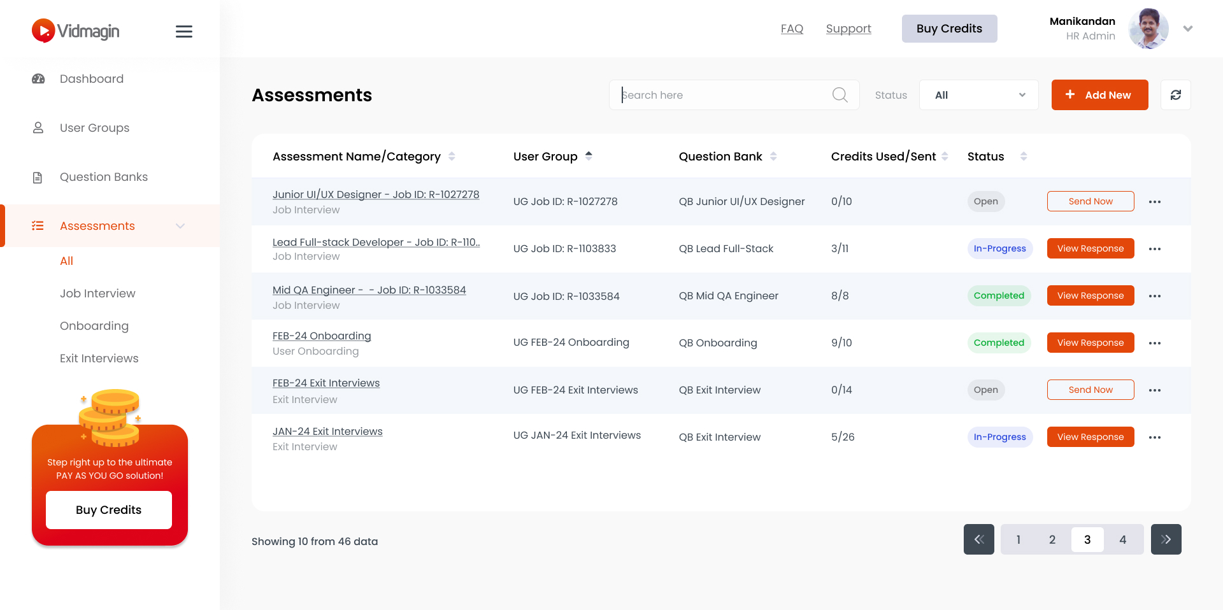This screenshot has width=1223, height=610.
Task: Click the refresh icon beside Add New
Action: [x=1175, y=95]
